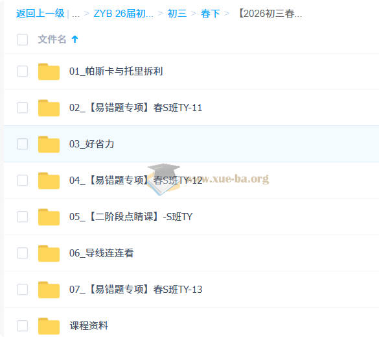Open the 课程资料 folder icon

[49, 326]
